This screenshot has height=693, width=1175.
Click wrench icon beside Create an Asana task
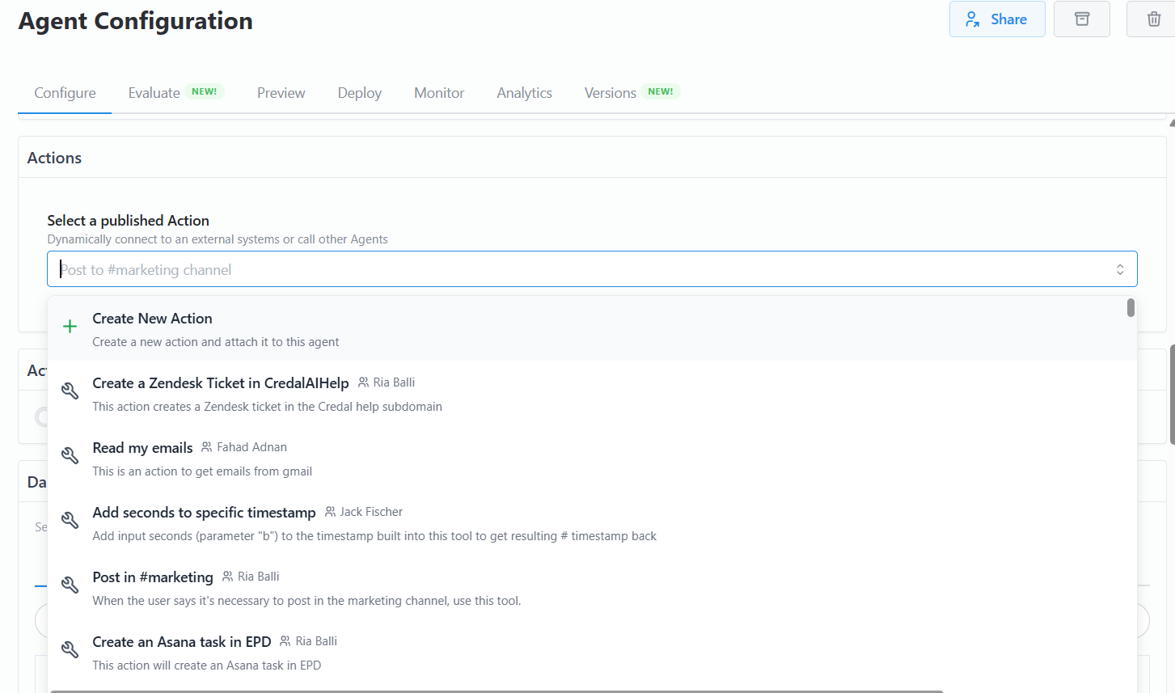[x=70, y=650]
